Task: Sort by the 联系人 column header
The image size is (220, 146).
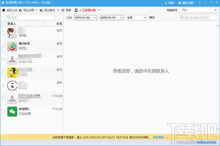Action: pyautogui.click(x=12, y=24)
